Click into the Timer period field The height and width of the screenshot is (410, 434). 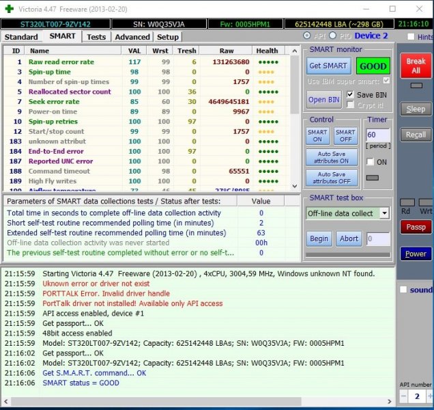[x=378, y=135]
